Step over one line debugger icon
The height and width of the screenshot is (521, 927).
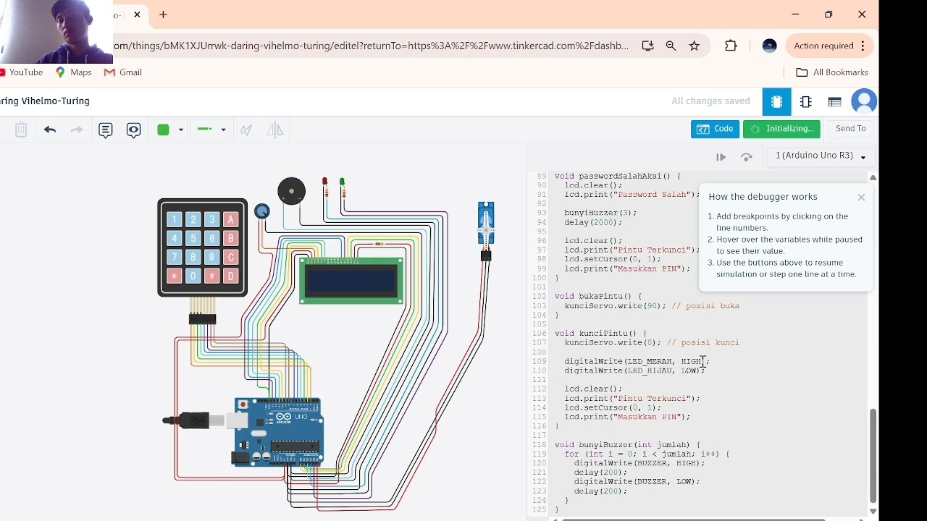tap(747, 157)
